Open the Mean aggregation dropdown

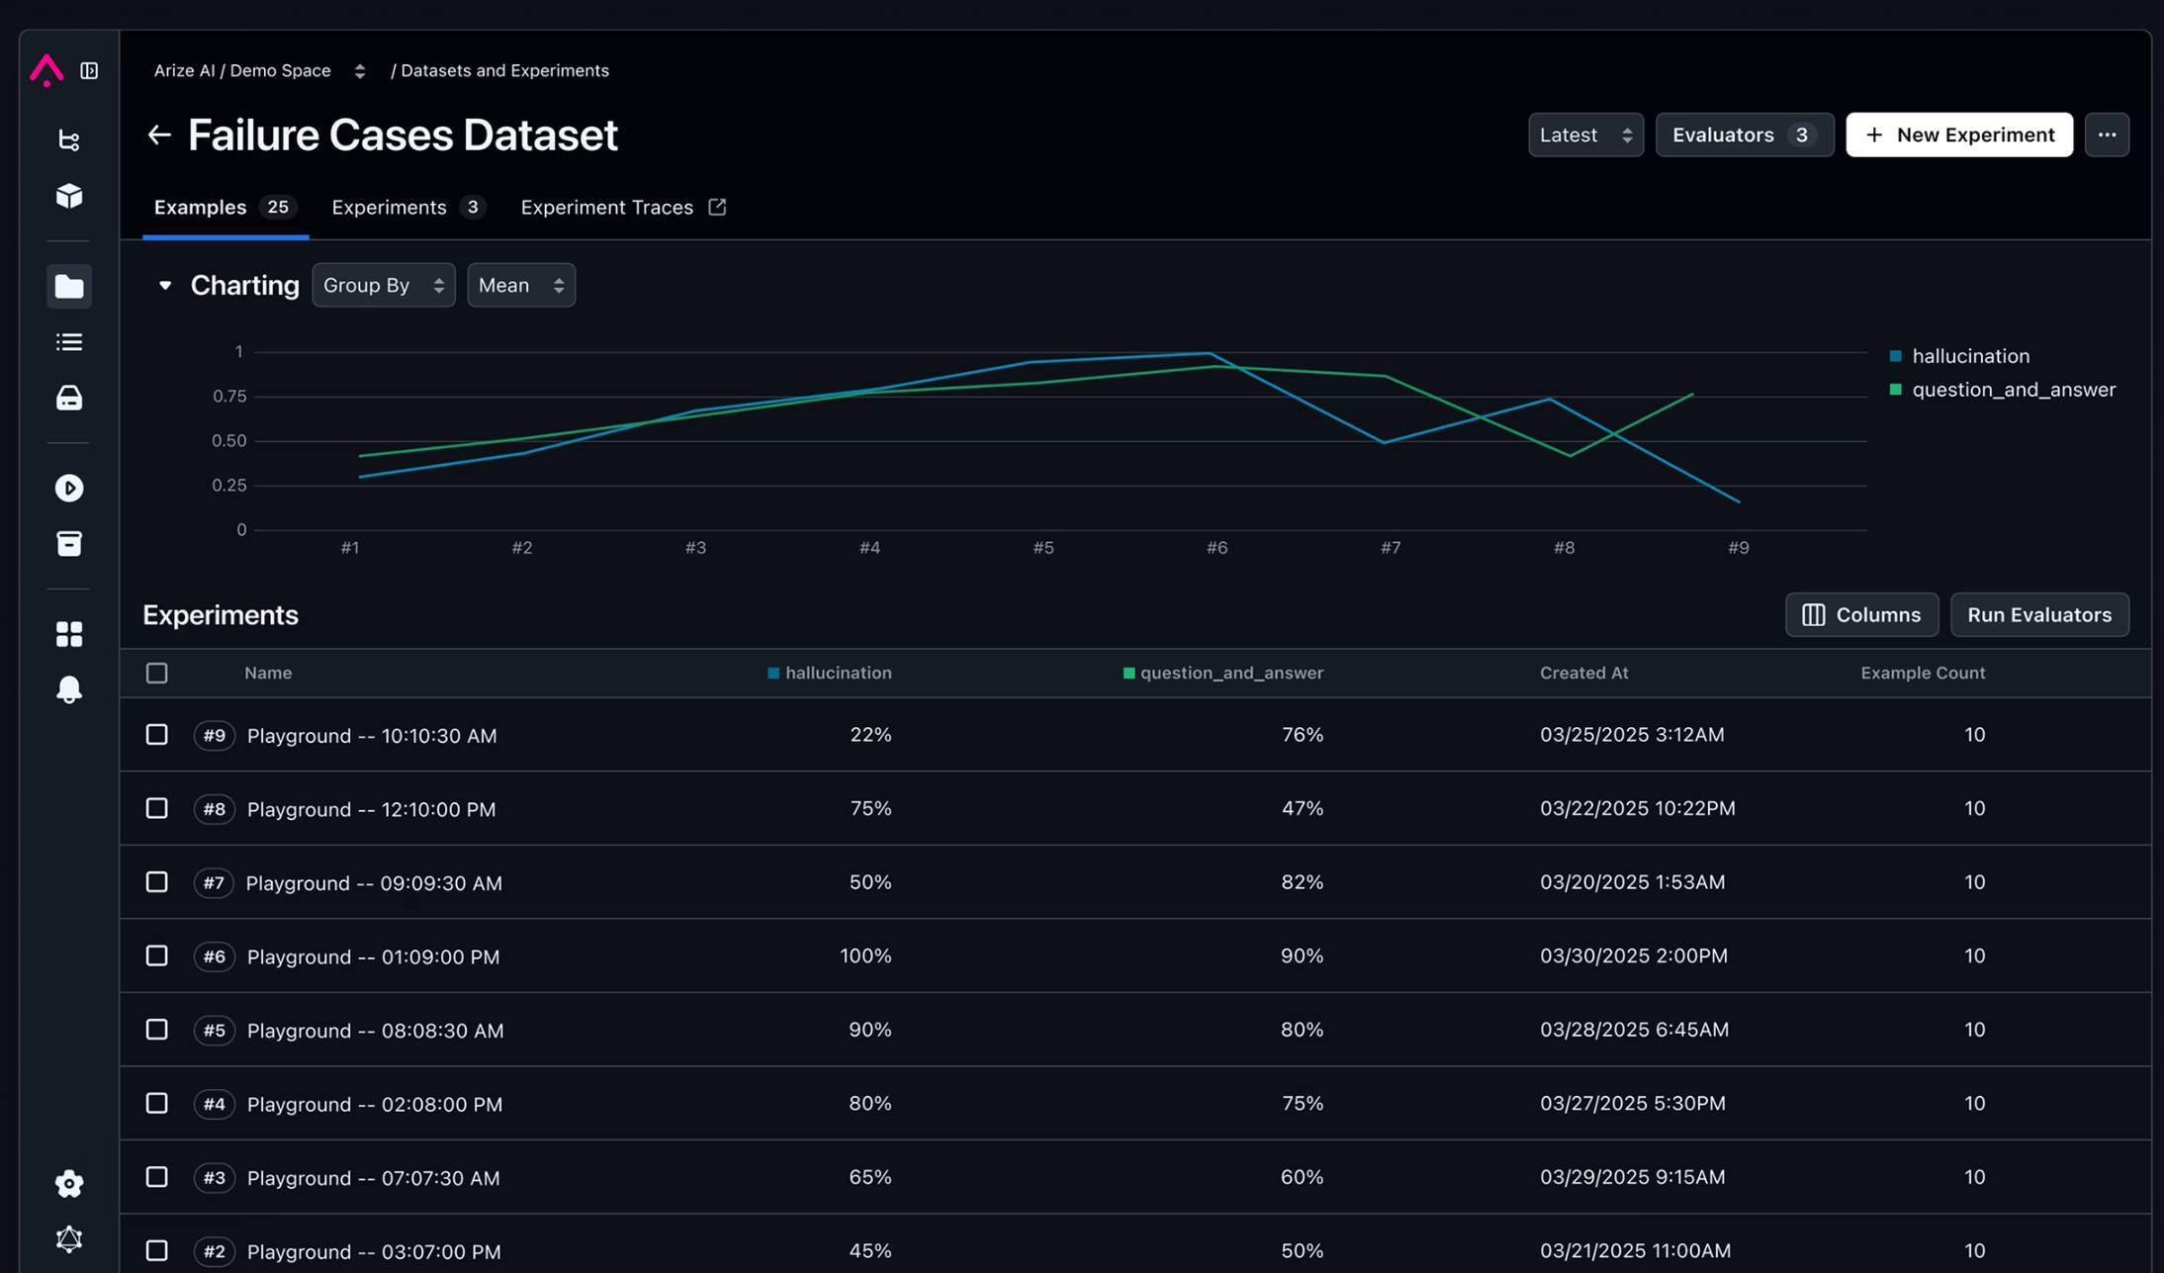point(520,285)
